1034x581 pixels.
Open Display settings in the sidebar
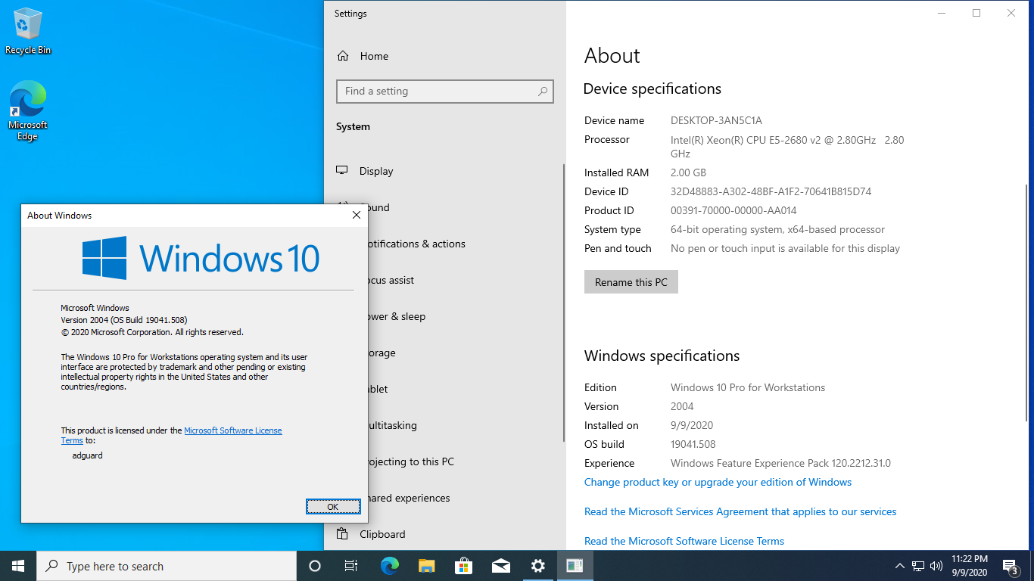[x=444, y=171]
